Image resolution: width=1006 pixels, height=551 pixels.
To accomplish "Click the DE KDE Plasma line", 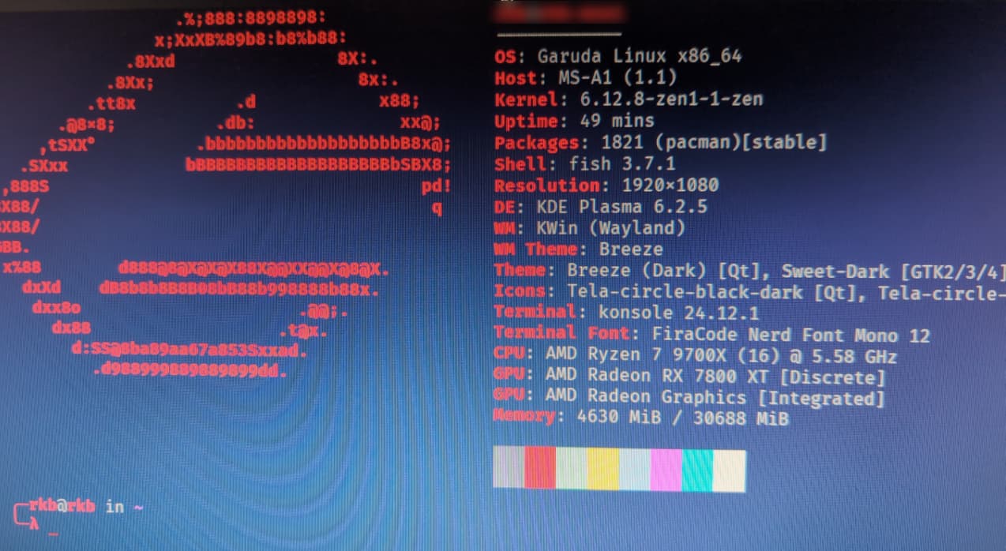I will tap(601, 207).
